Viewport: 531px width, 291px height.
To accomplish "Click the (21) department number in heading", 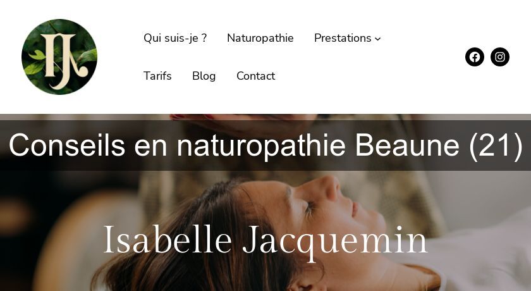I will click(496, 145).
